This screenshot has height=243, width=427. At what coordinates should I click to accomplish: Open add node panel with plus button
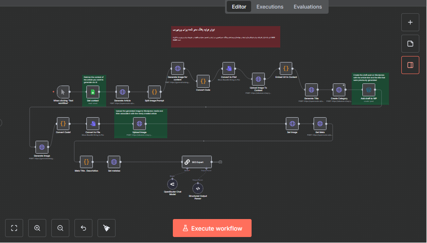click(x=410, y=22)
